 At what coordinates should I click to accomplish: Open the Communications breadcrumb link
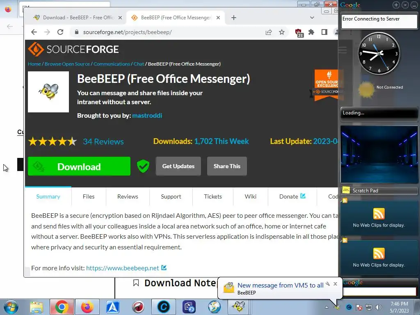[112, 64]
